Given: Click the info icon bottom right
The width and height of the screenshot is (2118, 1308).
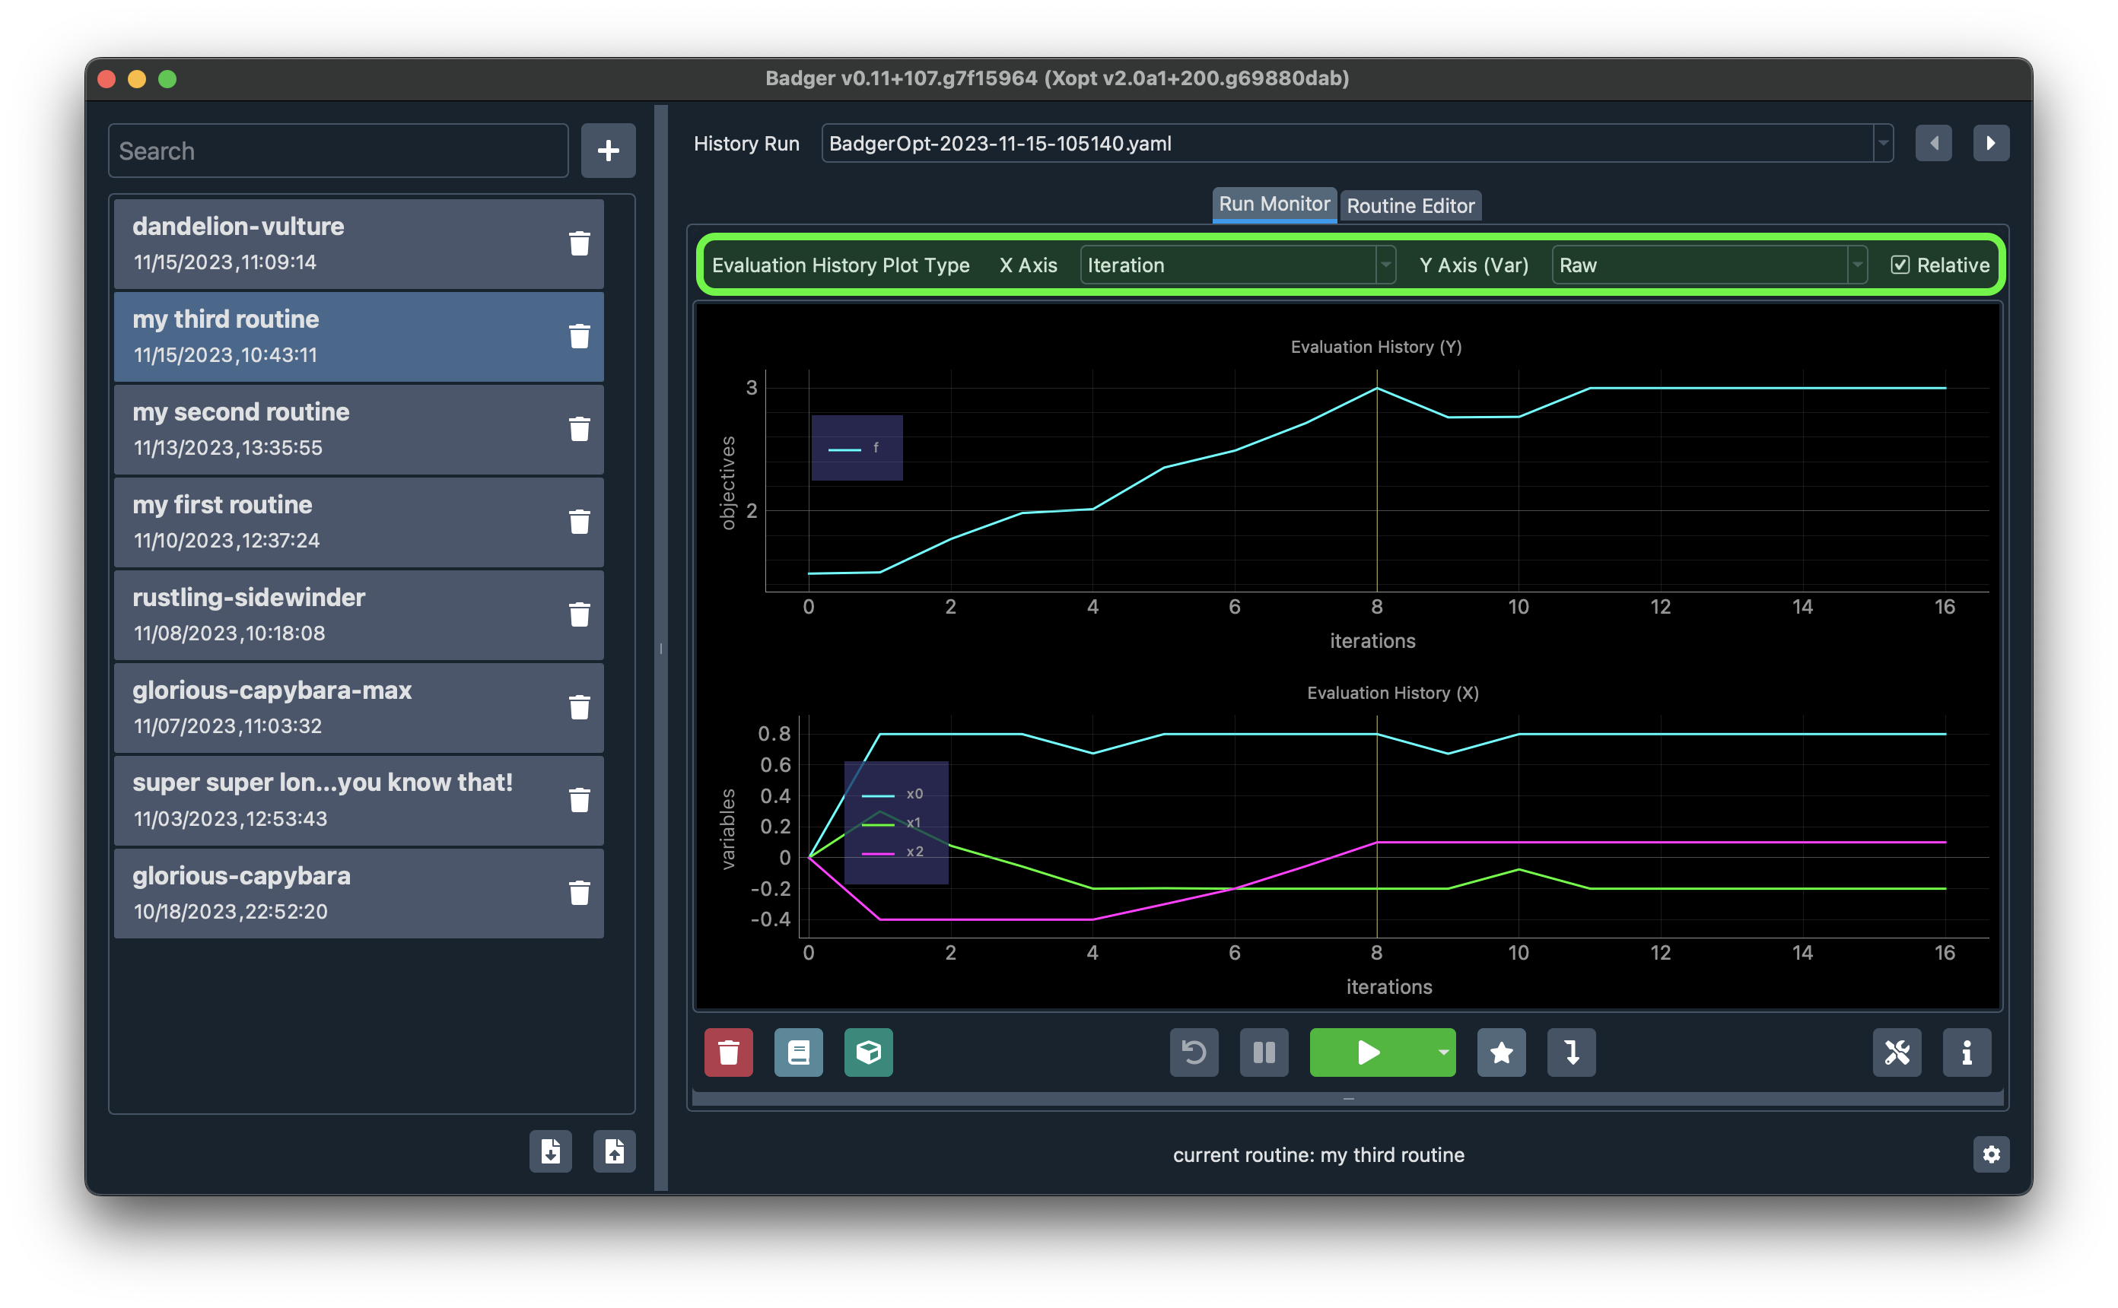Looking at the screenshot, I should 1967,1052.
